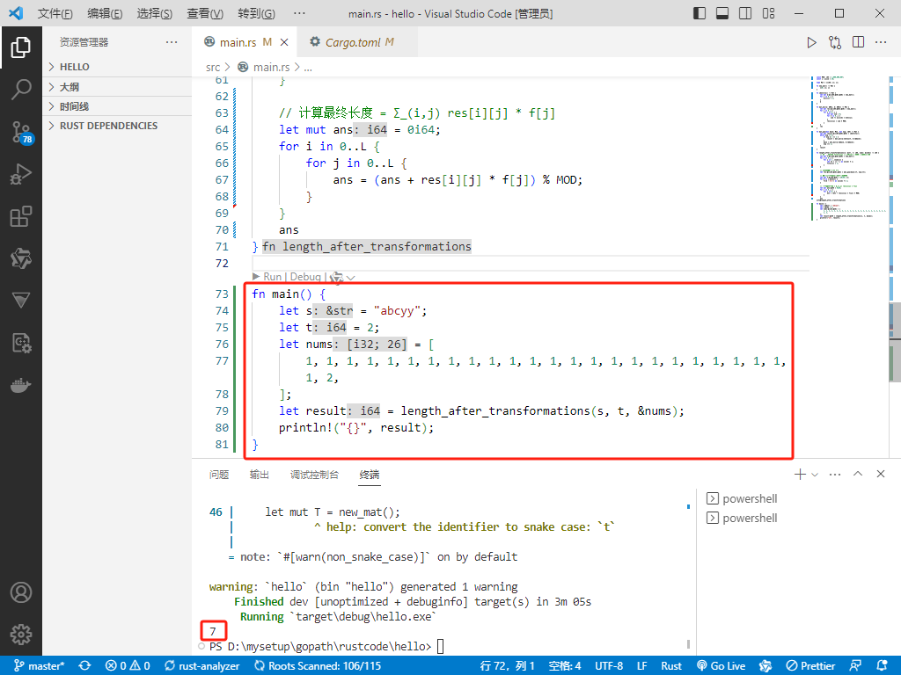Open terminal panel More Actions ellipsis
The height and width of the screenshot is (675, 901).
[x=835, y=475]
